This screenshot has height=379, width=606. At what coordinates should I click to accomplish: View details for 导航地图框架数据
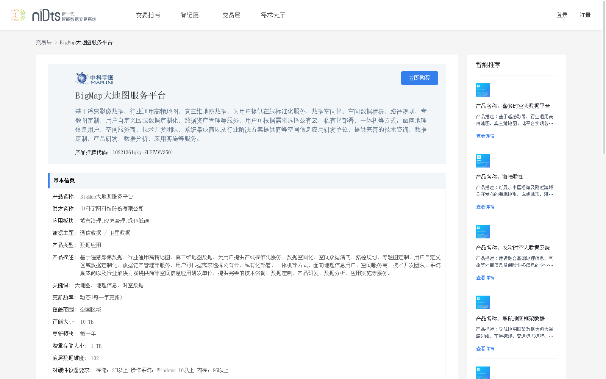[485, 349]
